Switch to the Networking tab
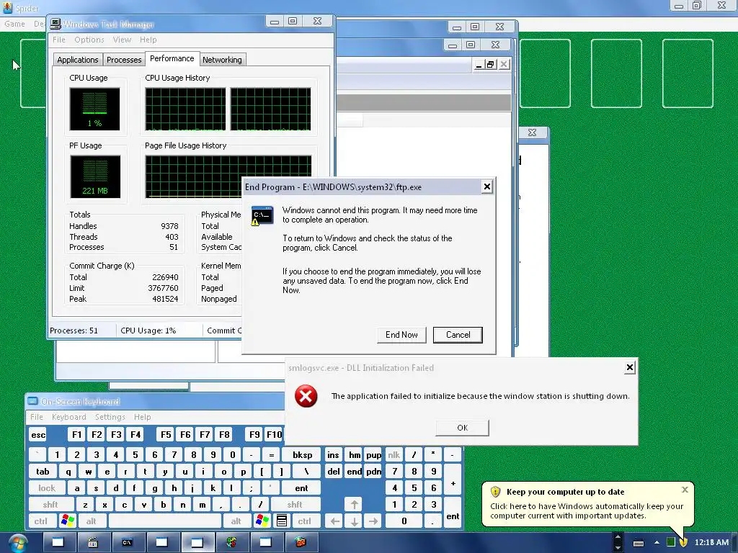738x553 pixels. pos(222,60)
